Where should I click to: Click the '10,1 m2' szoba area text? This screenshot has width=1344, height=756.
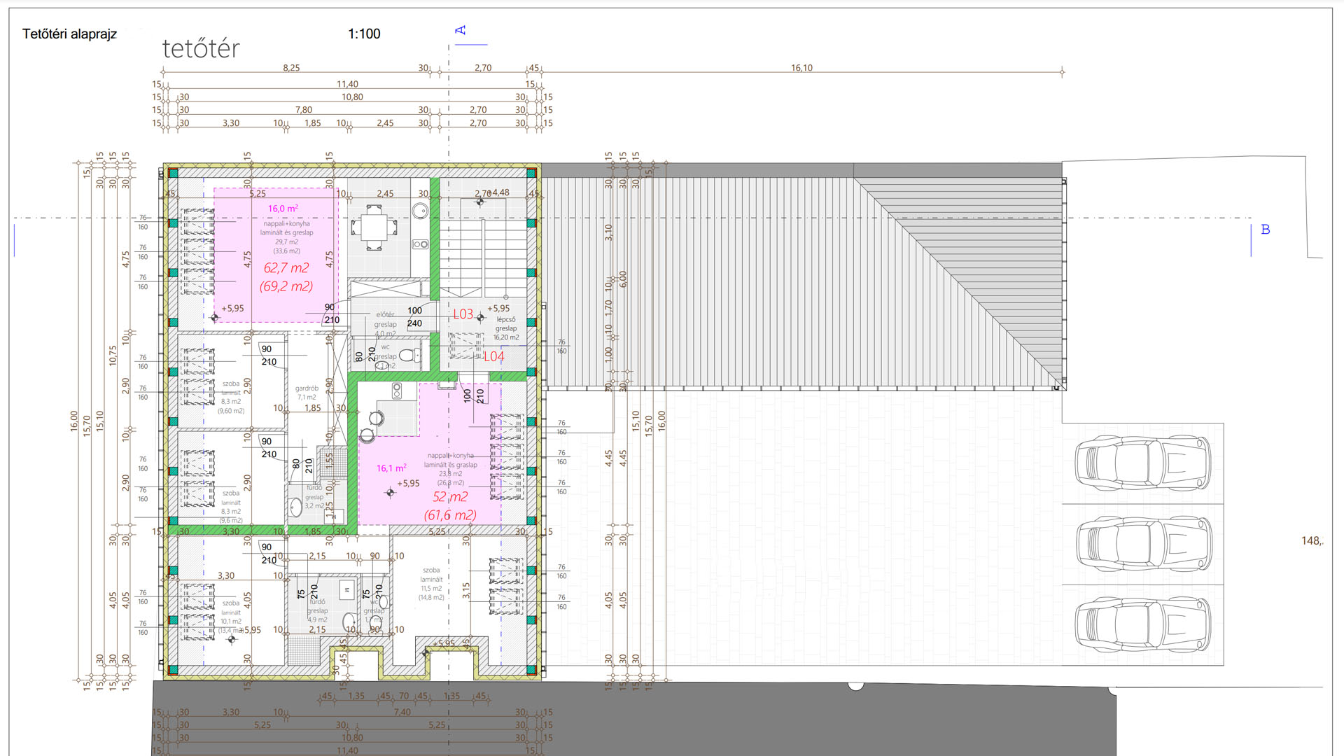coord(231,621)
